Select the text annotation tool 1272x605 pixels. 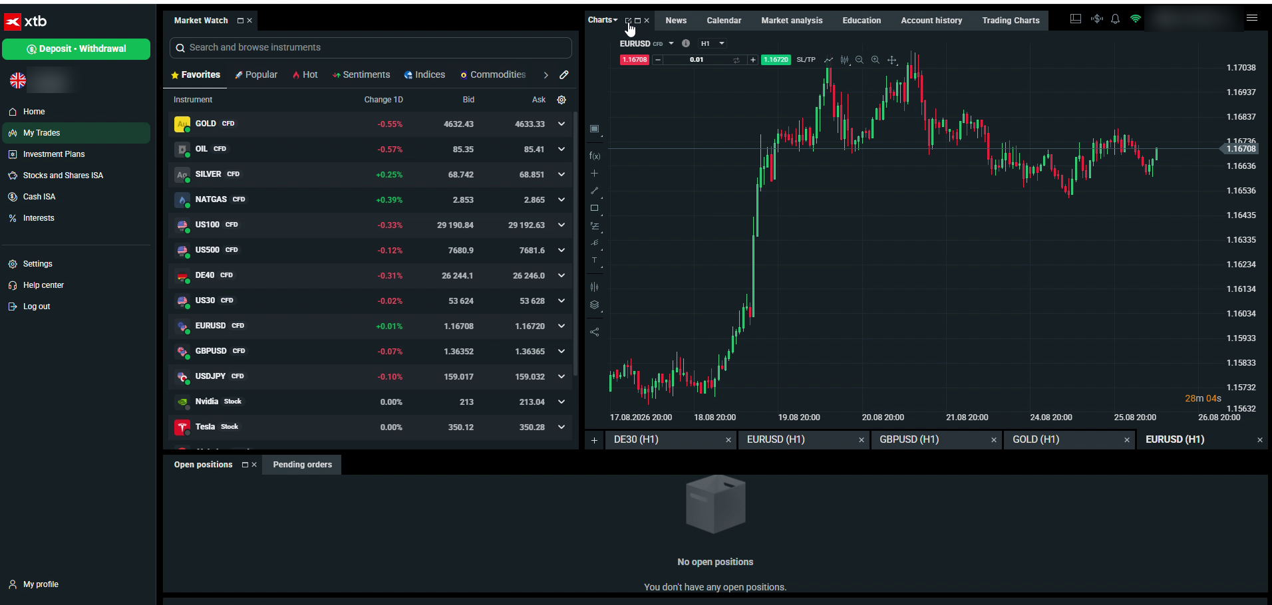pos(595,261)
